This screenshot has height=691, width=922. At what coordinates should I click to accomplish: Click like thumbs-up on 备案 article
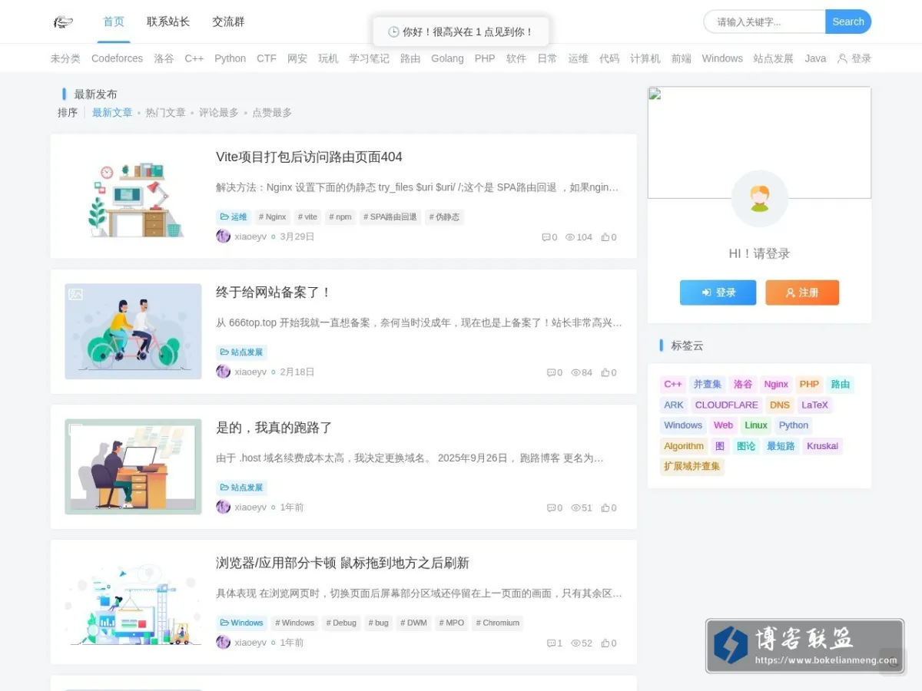pos(605,372)
